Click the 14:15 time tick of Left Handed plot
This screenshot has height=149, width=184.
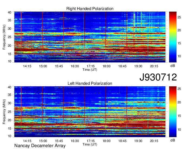27,141
